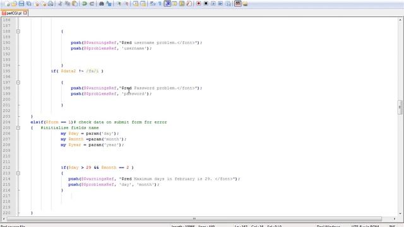Click the horizontal scrollbar left arrow
The image size is (404, 227).
pos(4,219)
